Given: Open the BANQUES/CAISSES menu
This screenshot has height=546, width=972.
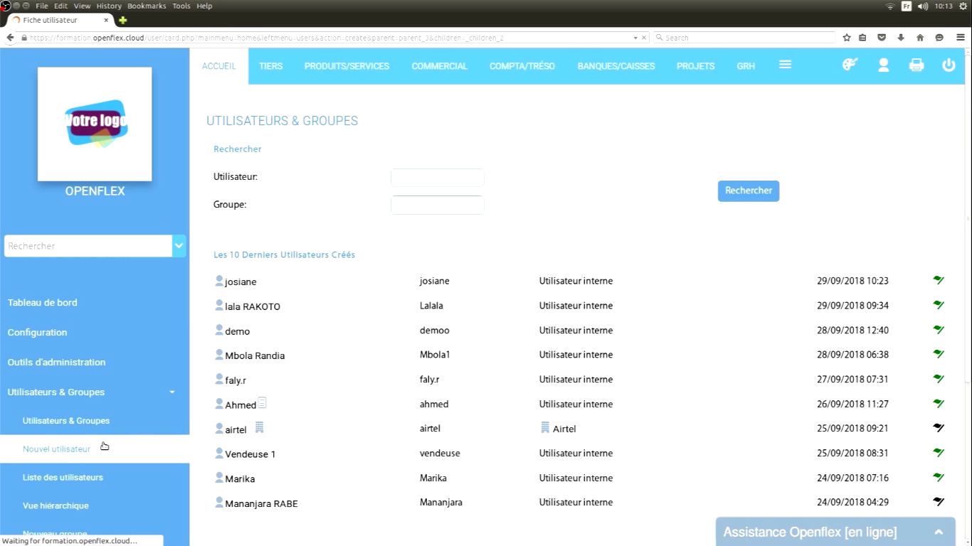Looking at the screenshot, I should [x=616, y=66].
